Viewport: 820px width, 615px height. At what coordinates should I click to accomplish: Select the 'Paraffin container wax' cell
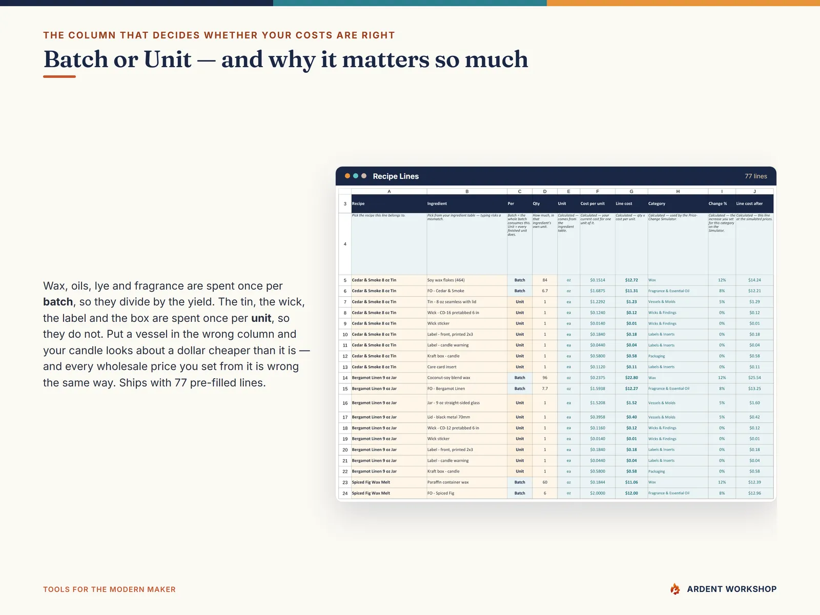click(x=467, y=482)
